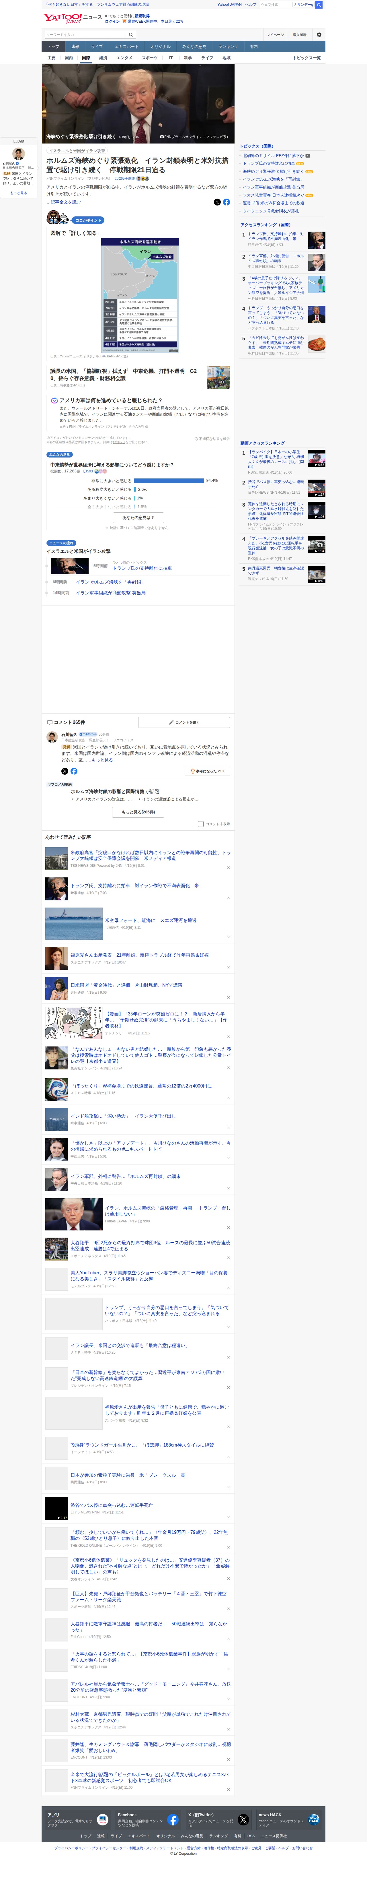Toggle the コメント非表示 checkbox
Viewport: 367px width, 1888px height.
[x=201, y=824]
